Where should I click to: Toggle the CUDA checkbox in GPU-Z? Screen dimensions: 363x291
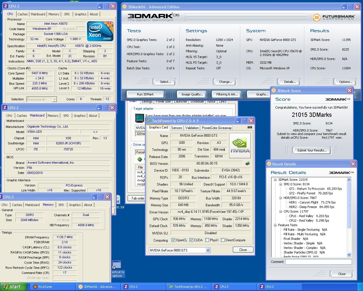click(x=191, y=240)
